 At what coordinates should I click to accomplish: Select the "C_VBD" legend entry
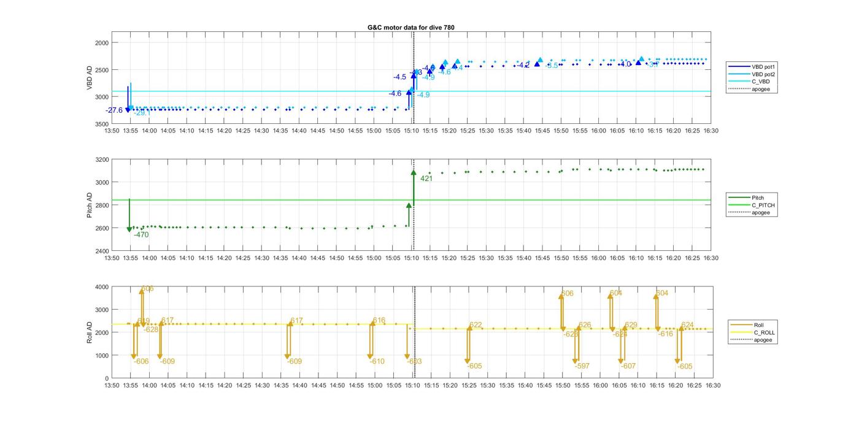point(748,82)
